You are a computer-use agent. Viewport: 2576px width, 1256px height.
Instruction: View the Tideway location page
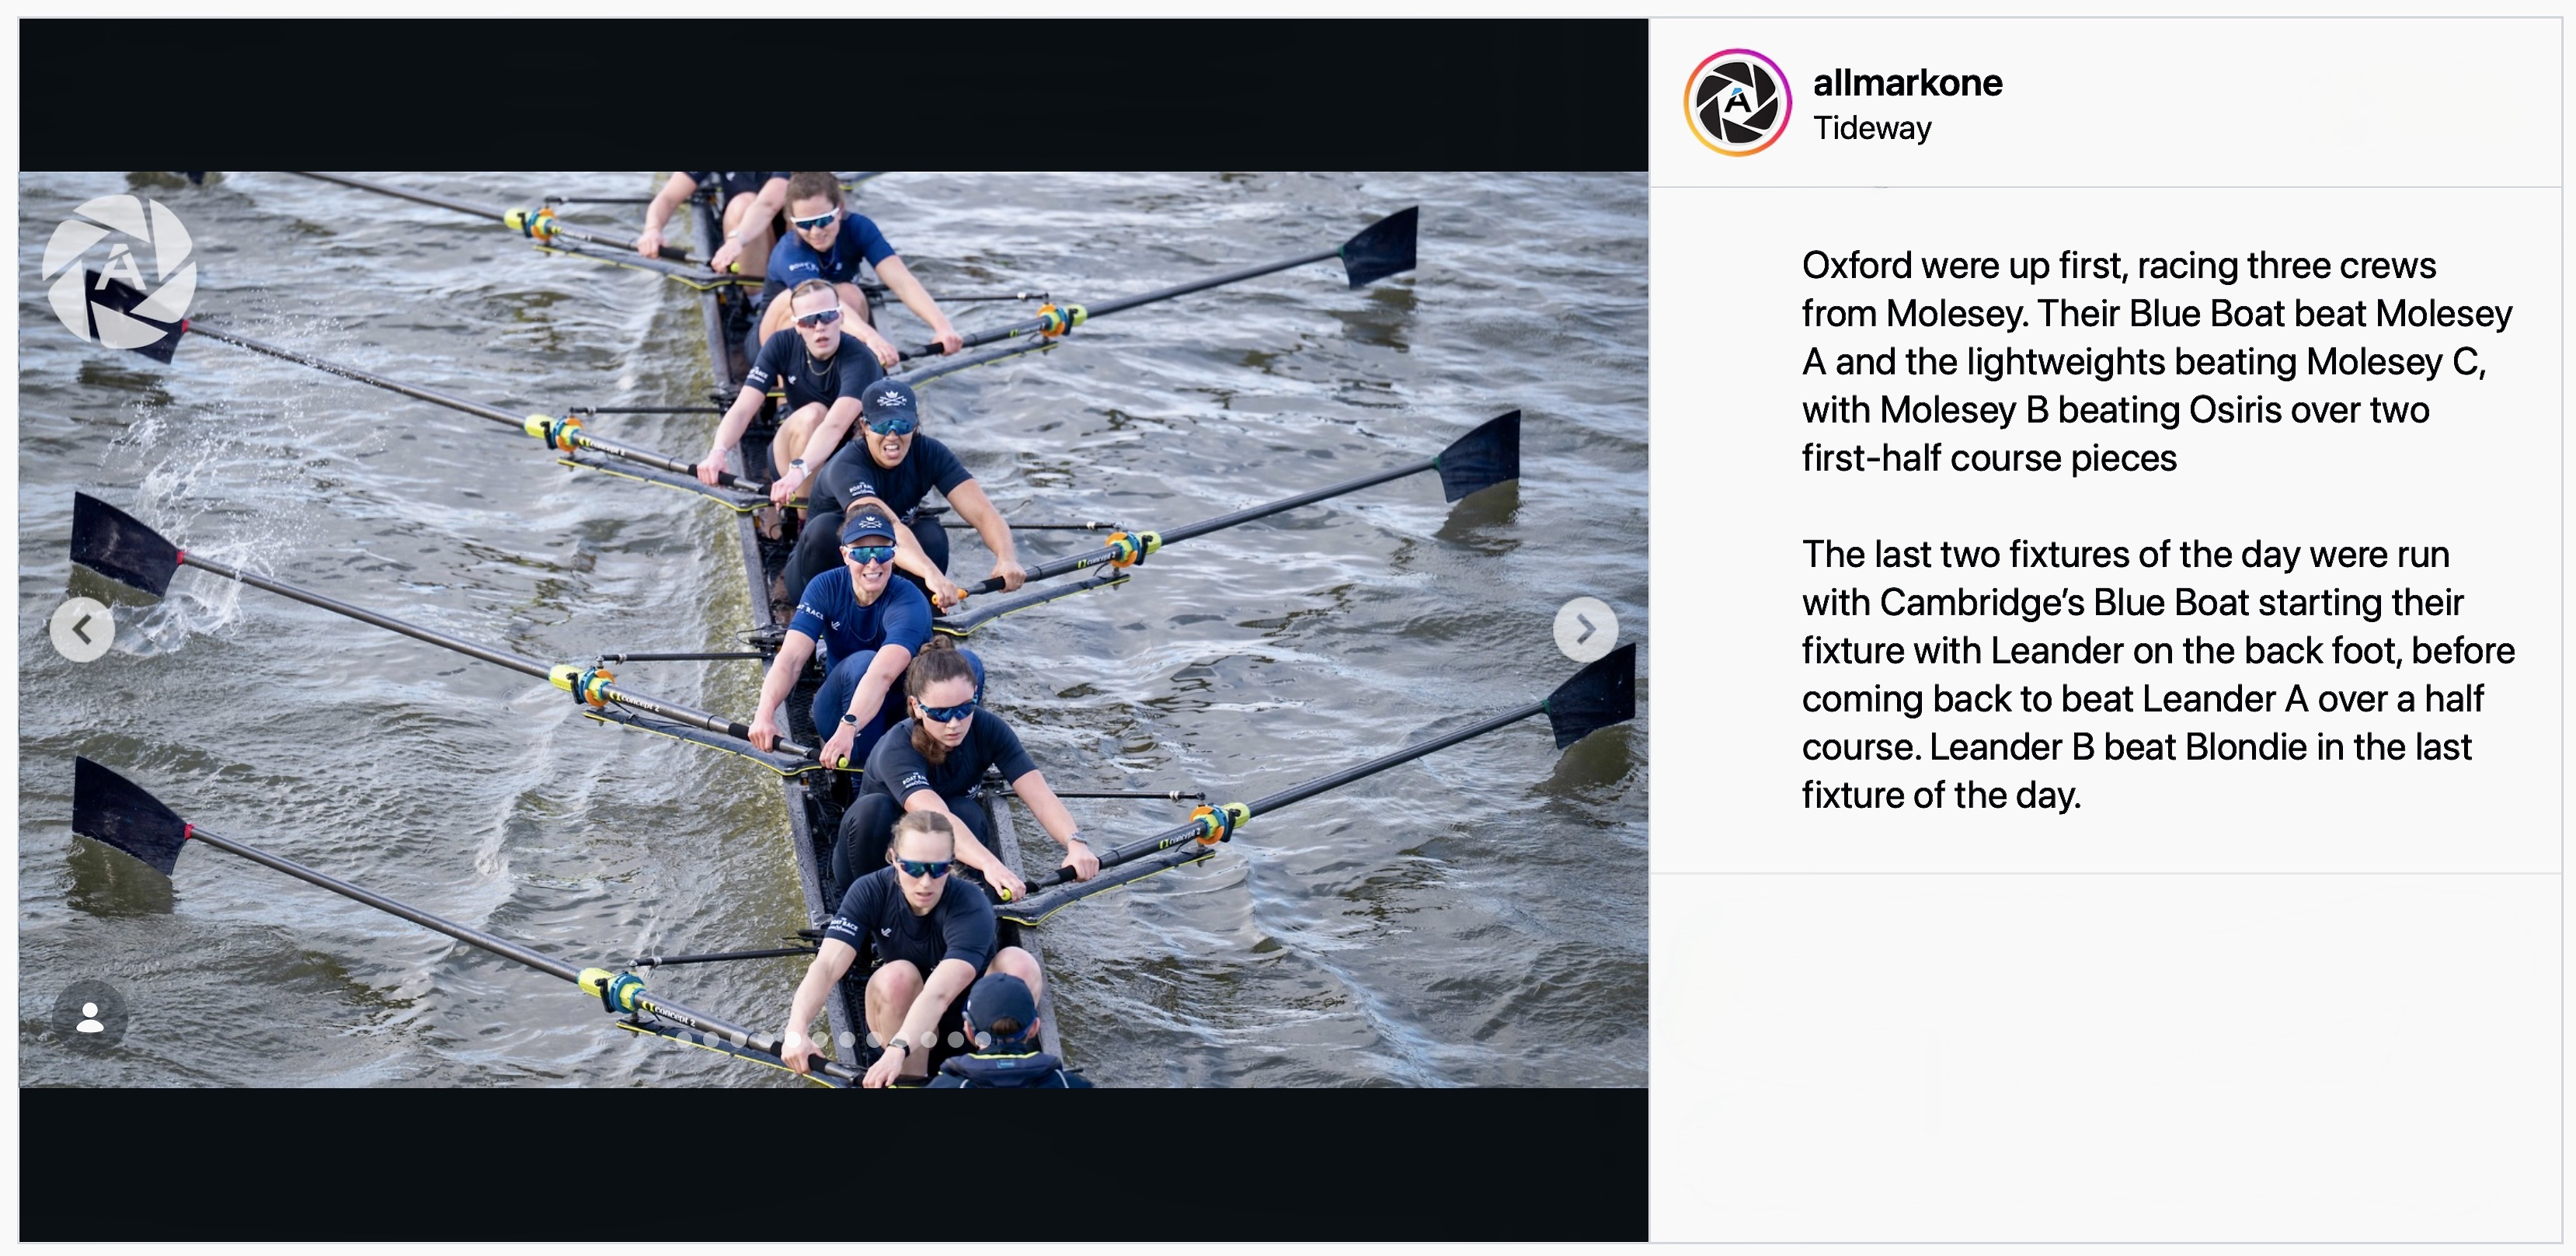click(x=1872, y=128)
